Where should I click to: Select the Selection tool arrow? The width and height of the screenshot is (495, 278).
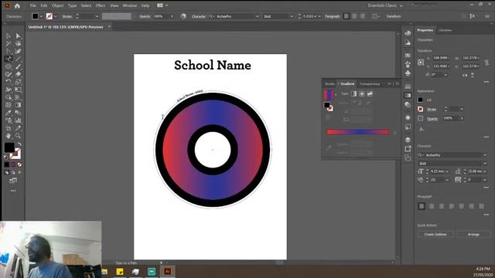[x=9, y=36]
